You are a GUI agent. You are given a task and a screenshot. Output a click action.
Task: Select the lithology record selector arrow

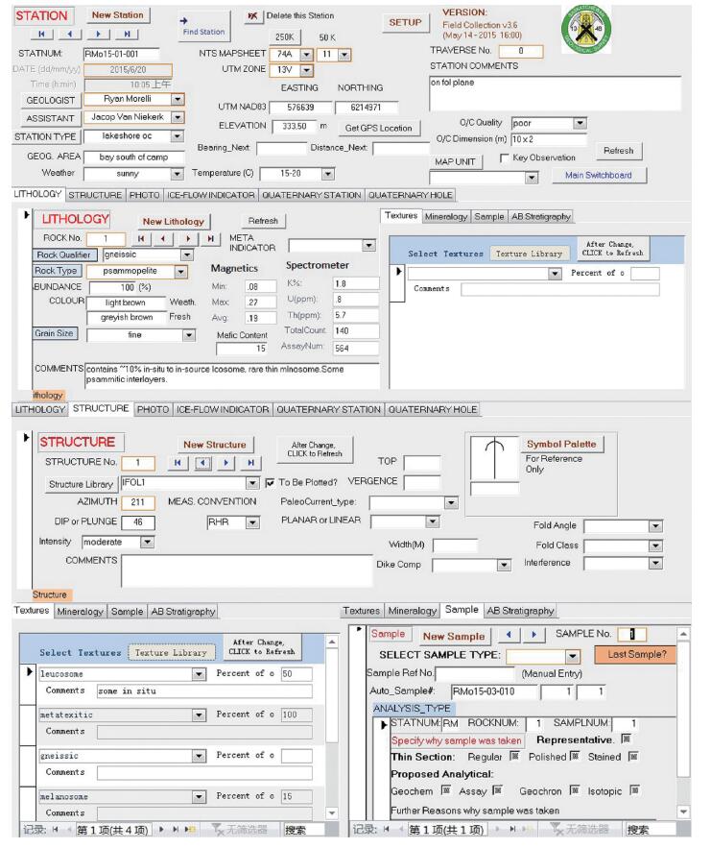(x=27, y=215)
